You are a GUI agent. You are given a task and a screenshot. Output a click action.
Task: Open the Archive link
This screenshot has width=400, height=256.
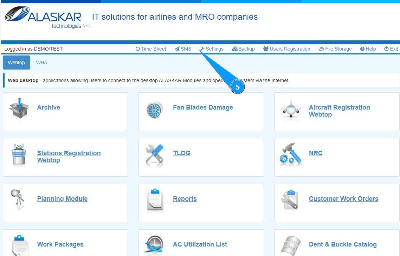pyautogui.click(x=49, y=107)
